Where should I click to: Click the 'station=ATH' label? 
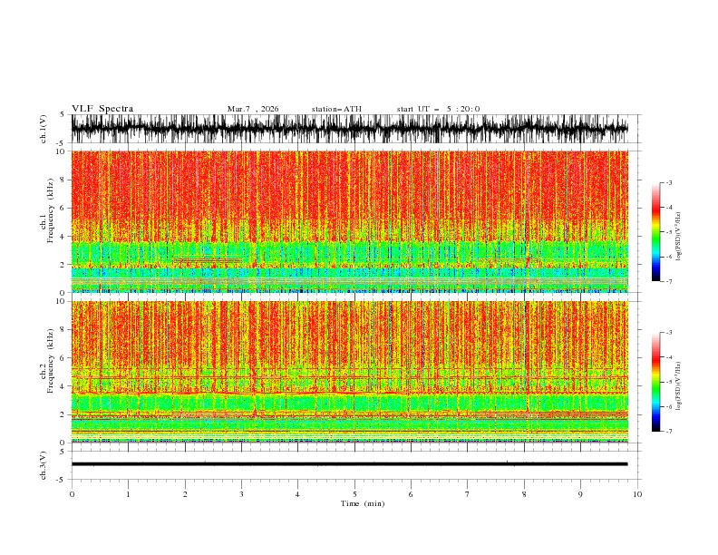336,109
